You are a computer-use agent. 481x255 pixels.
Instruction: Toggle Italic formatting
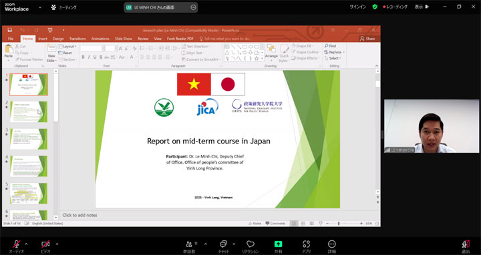coord(89,57)
